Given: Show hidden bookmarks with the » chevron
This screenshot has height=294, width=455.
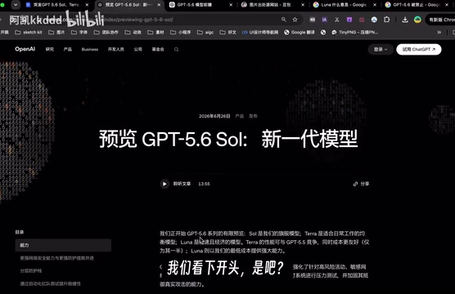Looking at the screenshot, I should [439, 32].
